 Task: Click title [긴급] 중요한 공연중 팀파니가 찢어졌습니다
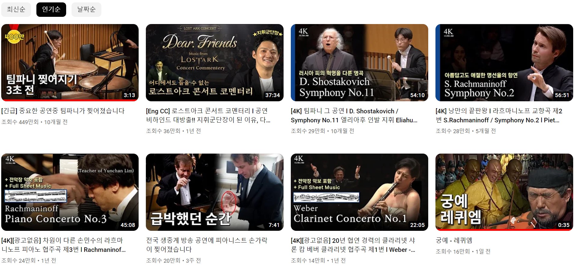click(x=63, y=111)
